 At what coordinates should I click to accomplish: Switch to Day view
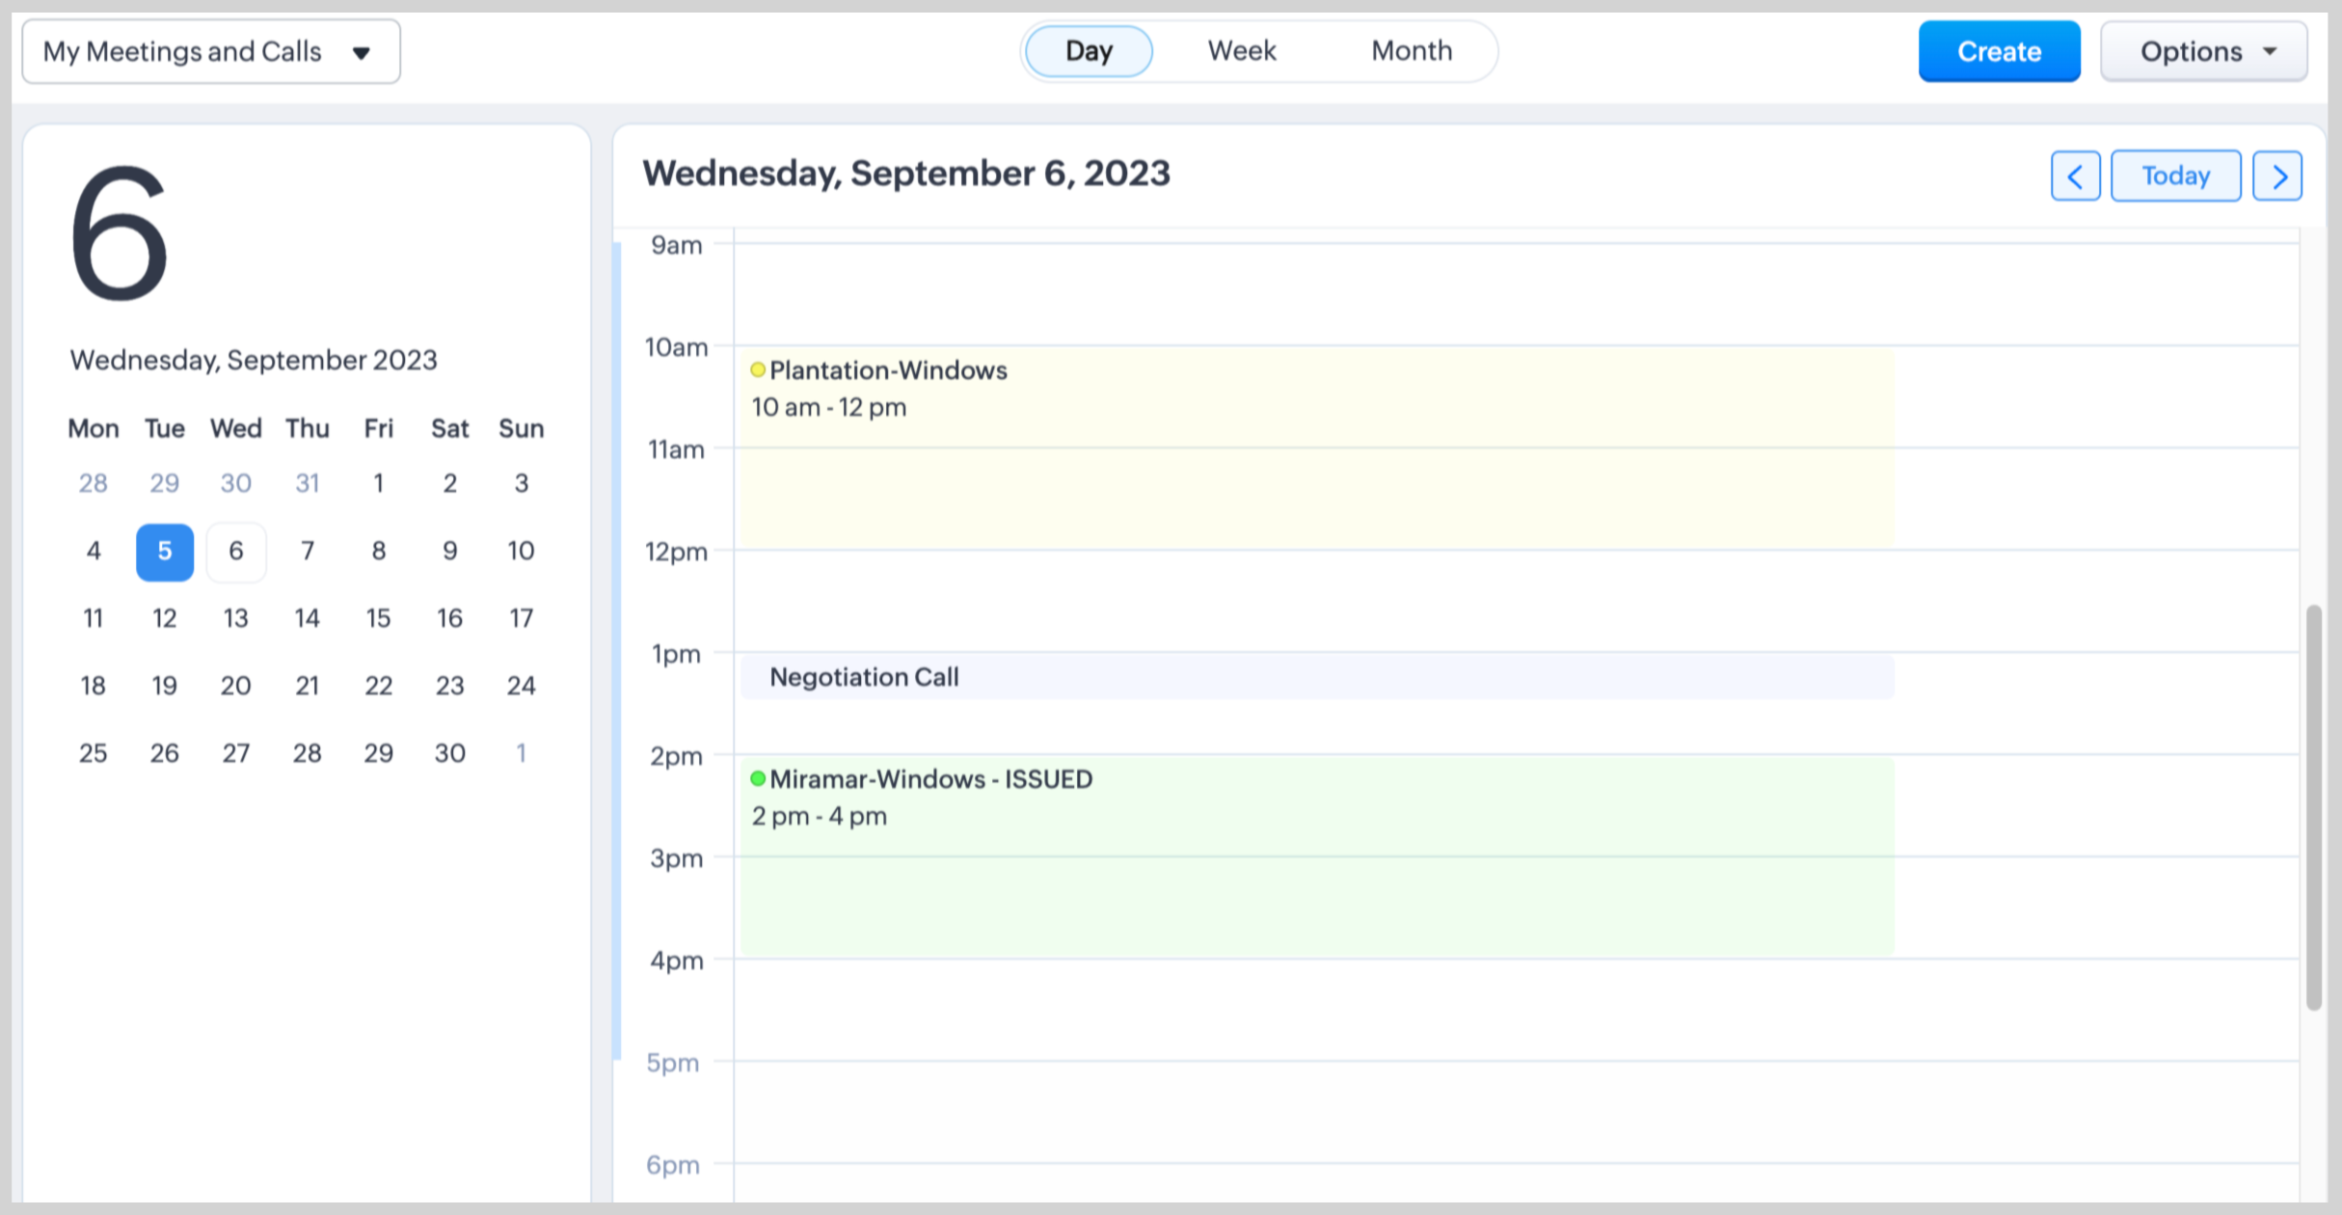[1089, 51]
